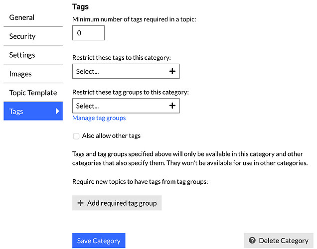Click 'Require new topics to have tags' label
The width and height of the screenshot is (317, 249).
pyautogui.click(x=140, y=182)
